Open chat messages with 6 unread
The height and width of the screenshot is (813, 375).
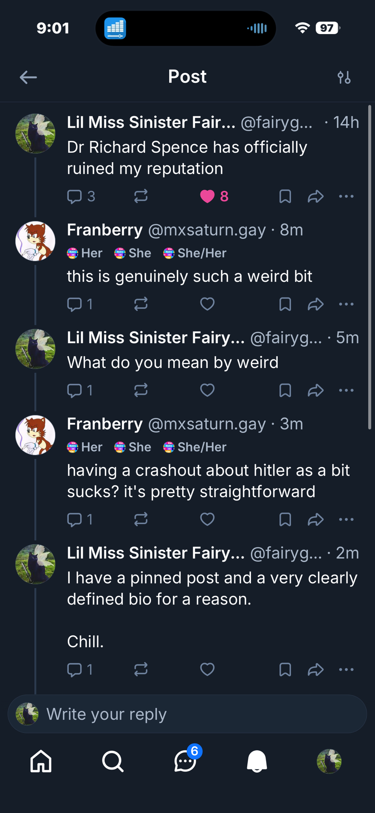185,761
